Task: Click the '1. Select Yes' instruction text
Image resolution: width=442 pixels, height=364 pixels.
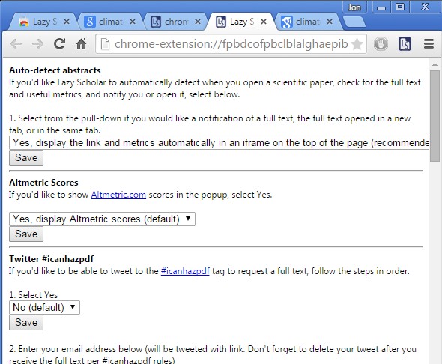Action: (x=33, y=295)
